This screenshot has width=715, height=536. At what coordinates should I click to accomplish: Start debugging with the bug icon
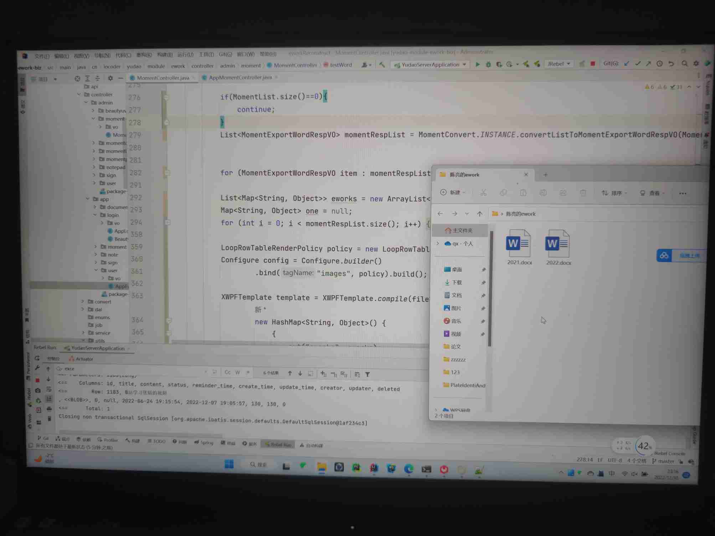[x=488, y=65]
